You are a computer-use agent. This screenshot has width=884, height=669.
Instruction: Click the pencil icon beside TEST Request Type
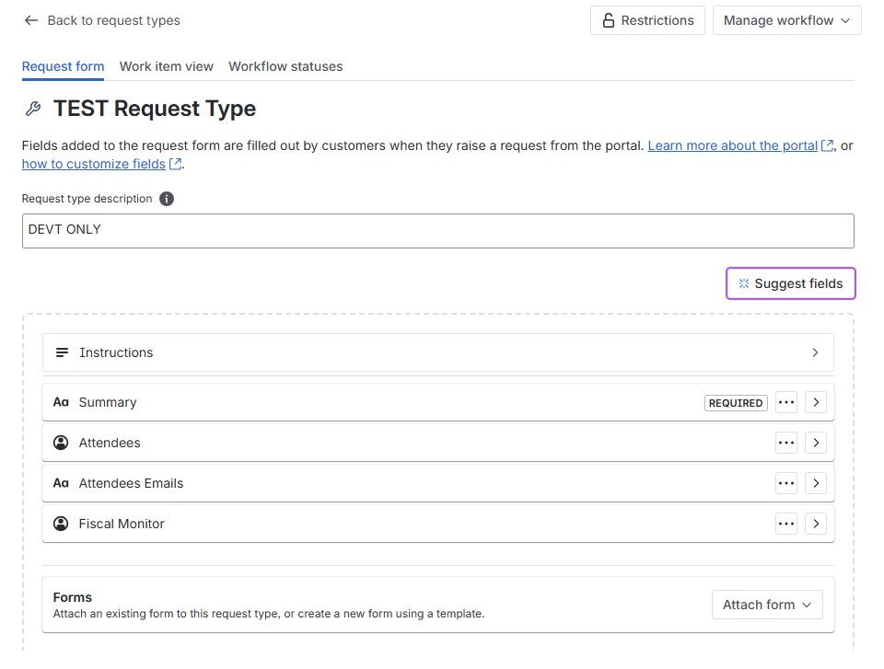point(33,108)
